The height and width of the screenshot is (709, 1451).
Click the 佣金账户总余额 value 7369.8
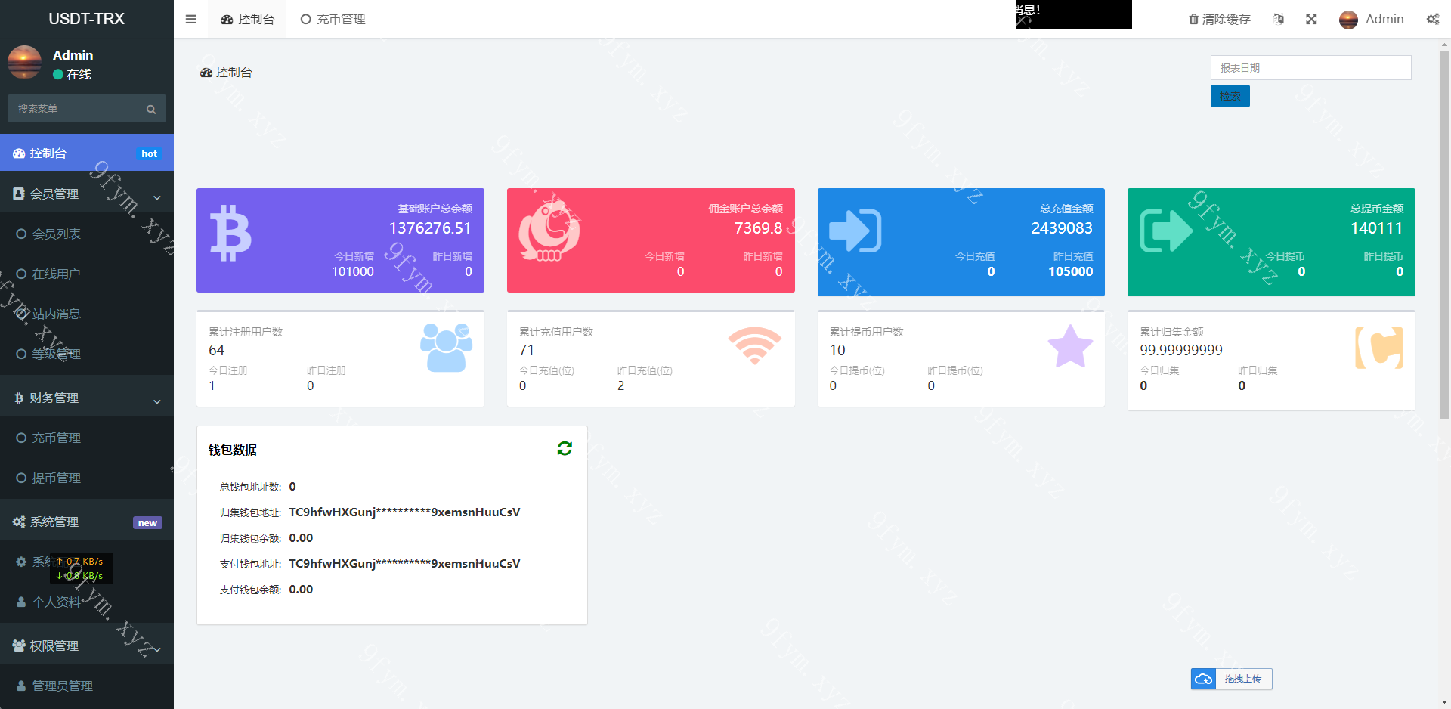(758, 228)
